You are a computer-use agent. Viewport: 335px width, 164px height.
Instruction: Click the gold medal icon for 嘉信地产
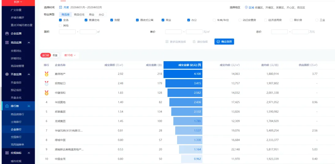point(47,74)
